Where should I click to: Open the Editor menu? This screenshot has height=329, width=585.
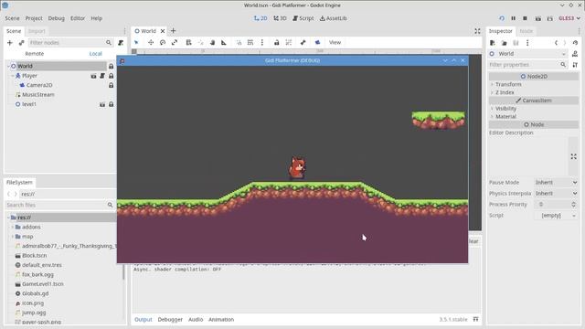tap(78, 18)
